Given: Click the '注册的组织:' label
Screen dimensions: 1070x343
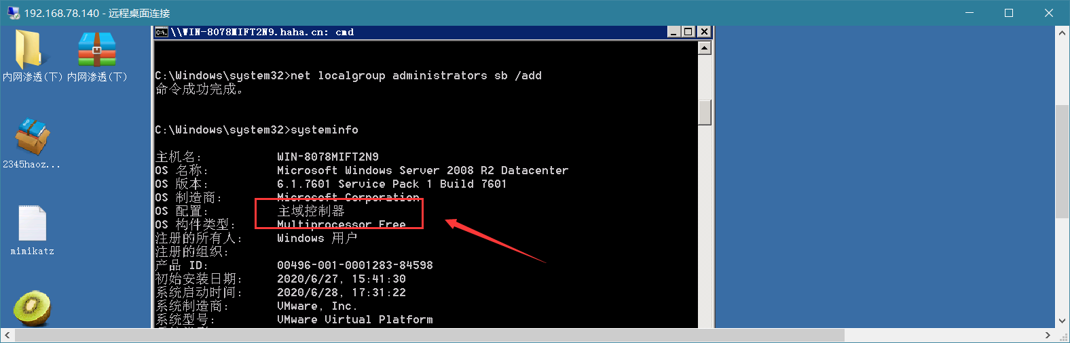Looking at the screenshot, I should [192, 251].
